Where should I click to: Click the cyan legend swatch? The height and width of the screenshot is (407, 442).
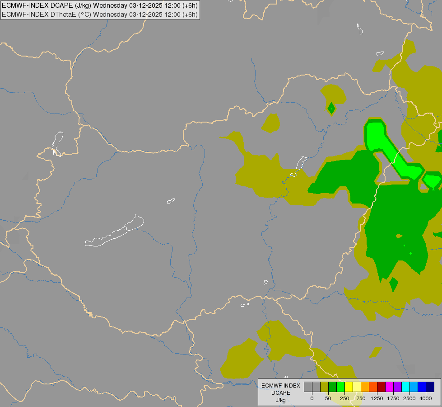pos(405,387)
